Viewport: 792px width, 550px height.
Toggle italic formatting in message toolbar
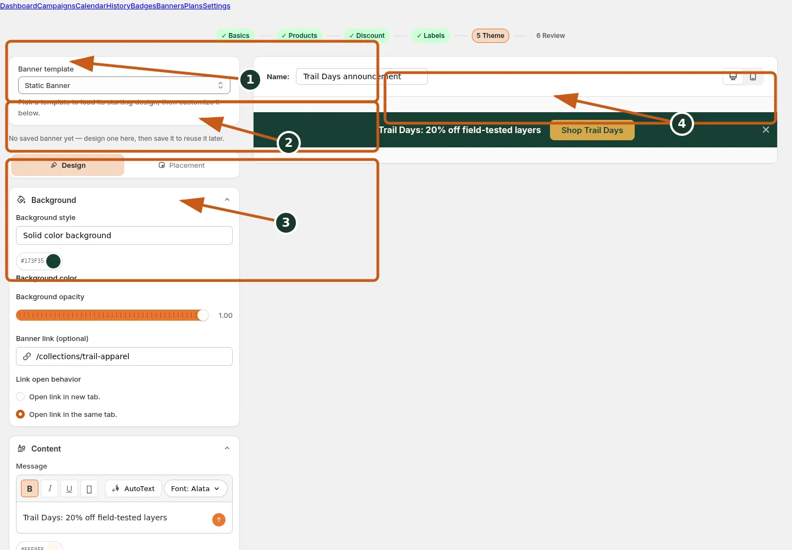tap(50, 488)
